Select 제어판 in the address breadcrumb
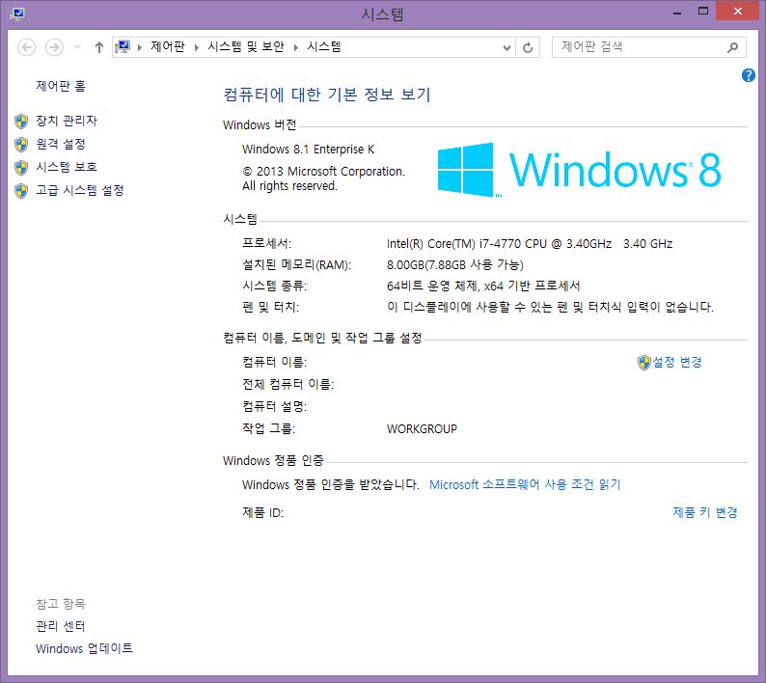The width and height of the screenshot is (766, 683). tap(168, 47)
